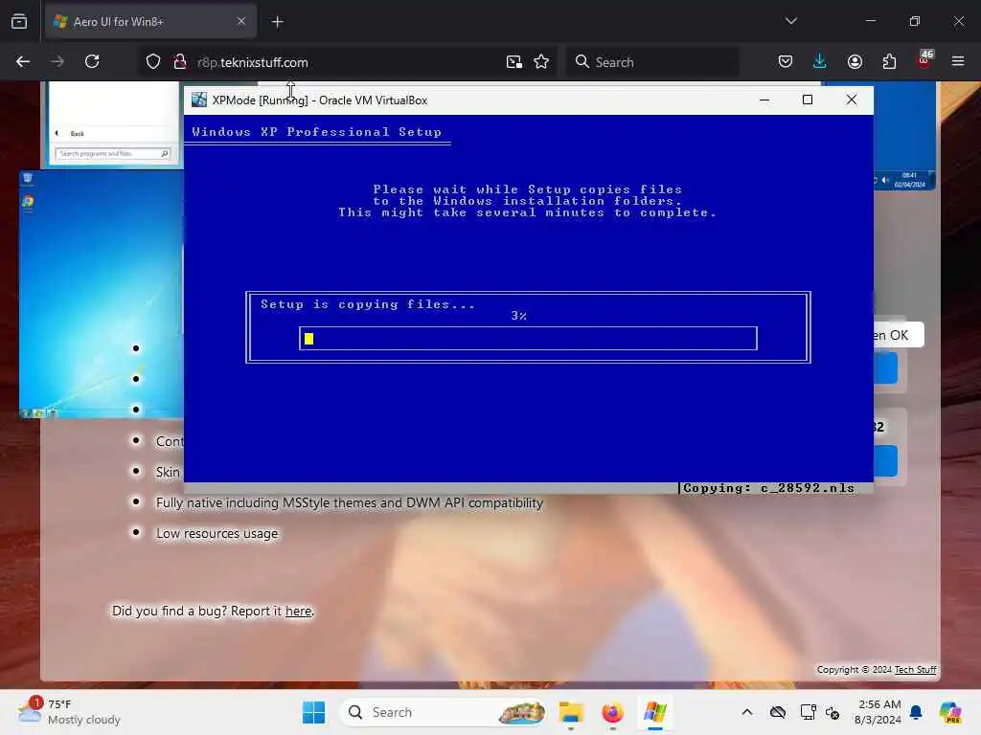This screenshot has height=735, width=981.
Task: Click the cloud sync tray icon
Action: (778, 712)
